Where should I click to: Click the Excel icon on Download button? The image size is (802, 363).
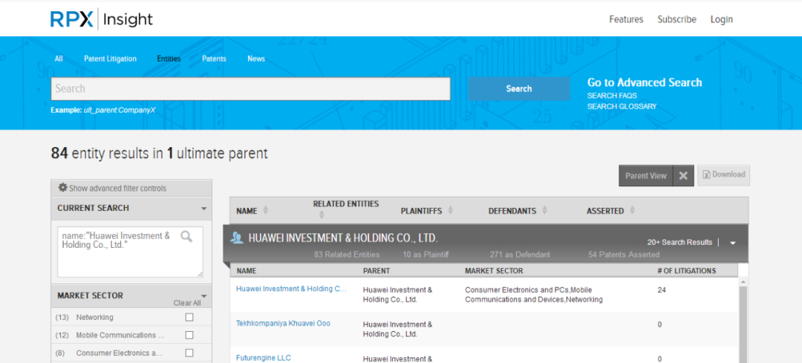click(706, 174)
